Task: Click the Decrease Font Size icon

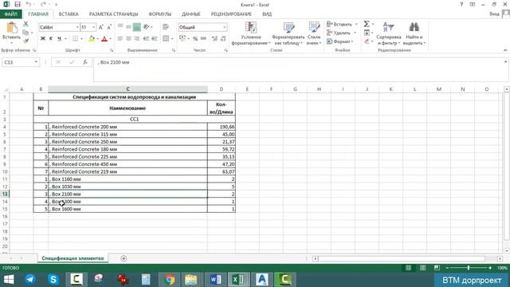Action: coord(109,27)
